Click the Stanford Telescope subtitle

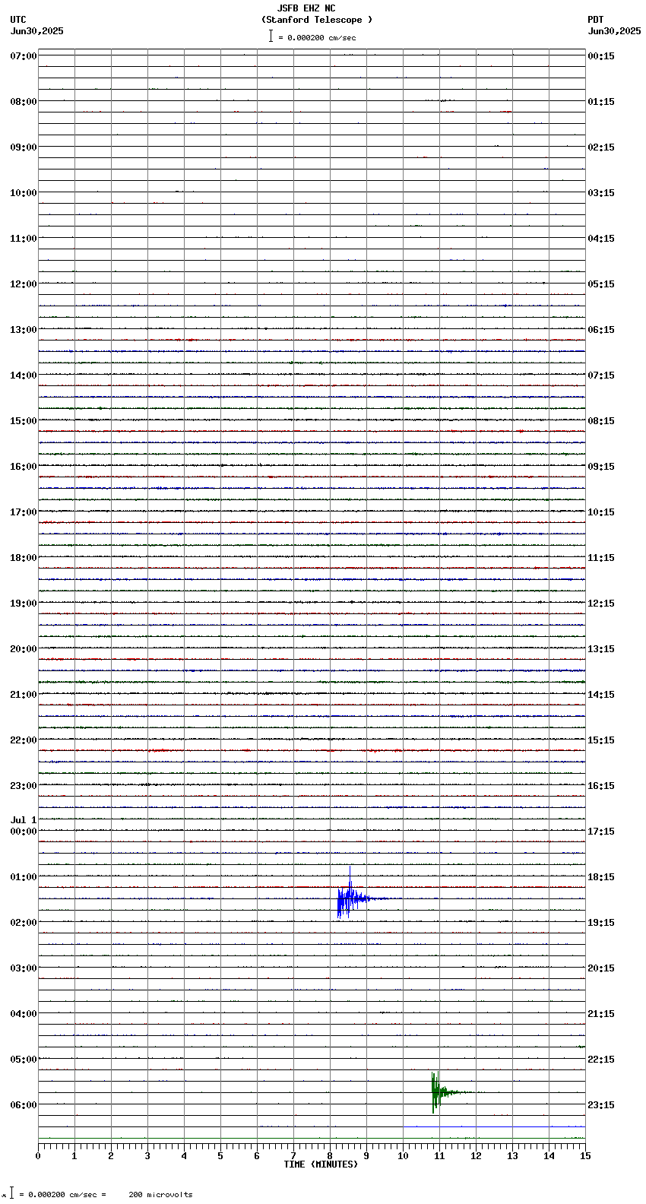pos(317,20)
